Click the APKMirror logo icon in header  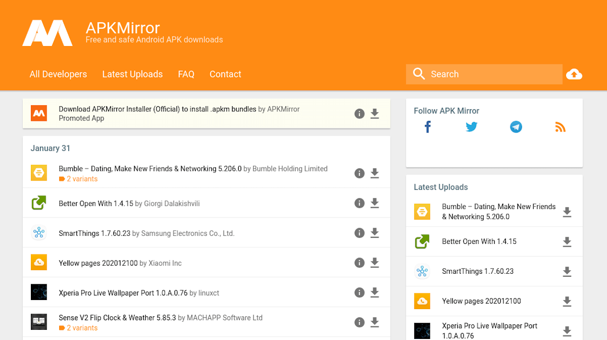tap(47, 33)
